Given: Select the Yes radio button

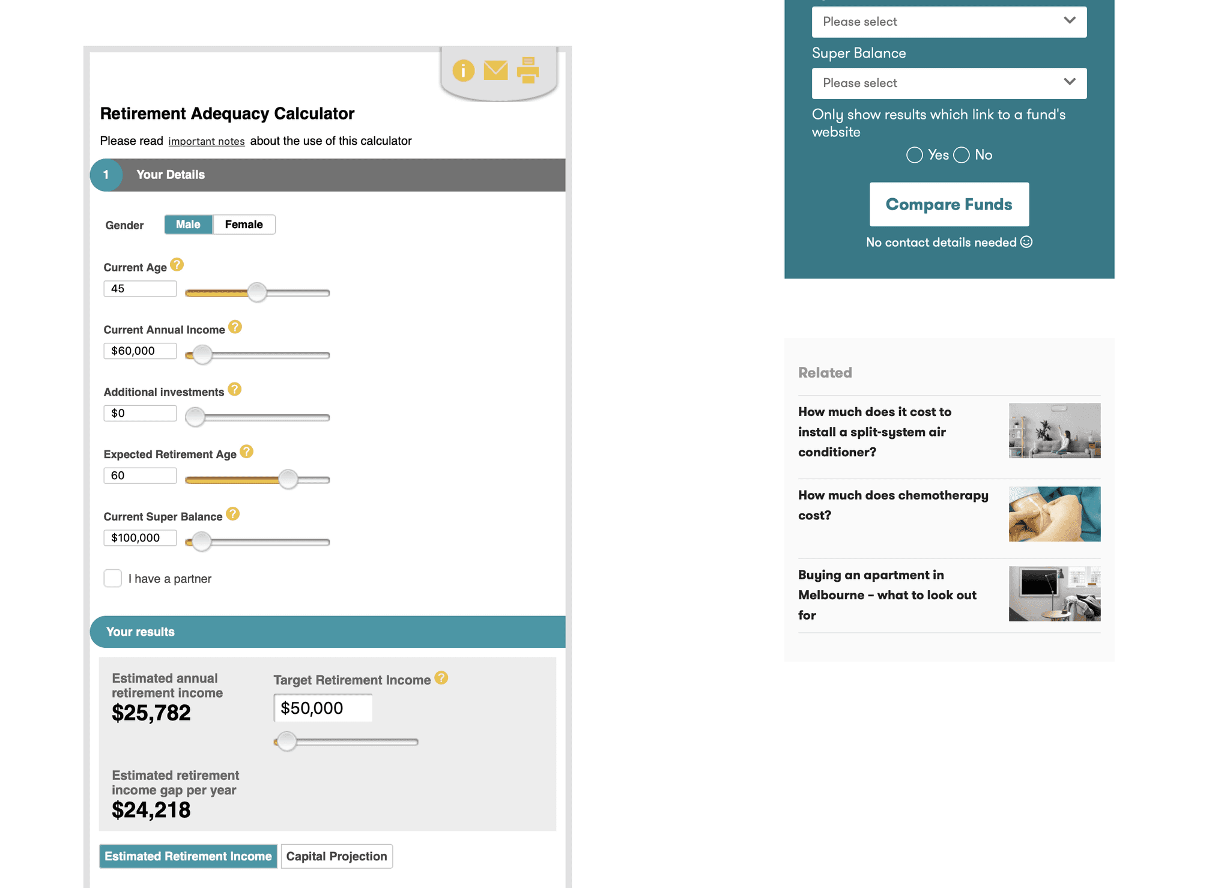Looking at the screenshot, I should [914, 155].
